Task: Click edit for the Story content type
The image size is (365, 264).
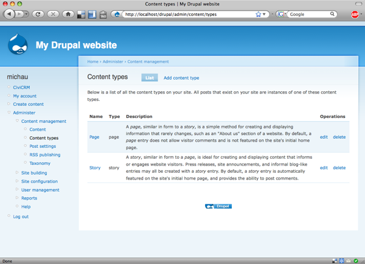Action: point(324,168)
